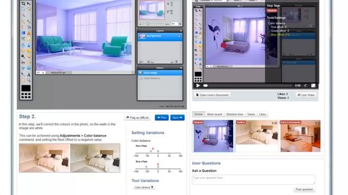
Task: Click the Navigator preview thumbnail
Action: pos(152,10)
